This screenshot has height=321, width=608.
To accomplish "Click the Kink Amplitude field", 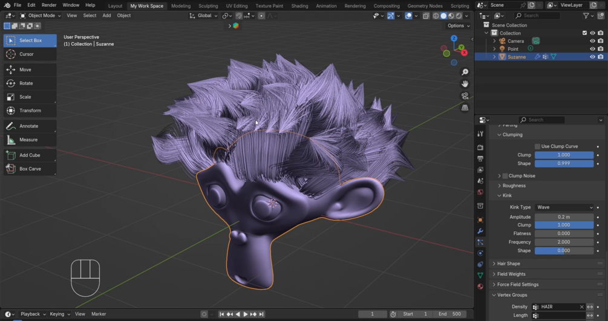I will [x=564, y=217].
